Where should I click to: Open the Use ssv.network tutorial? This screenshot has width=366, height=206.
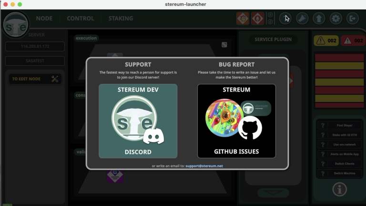(x=339, y=144)
